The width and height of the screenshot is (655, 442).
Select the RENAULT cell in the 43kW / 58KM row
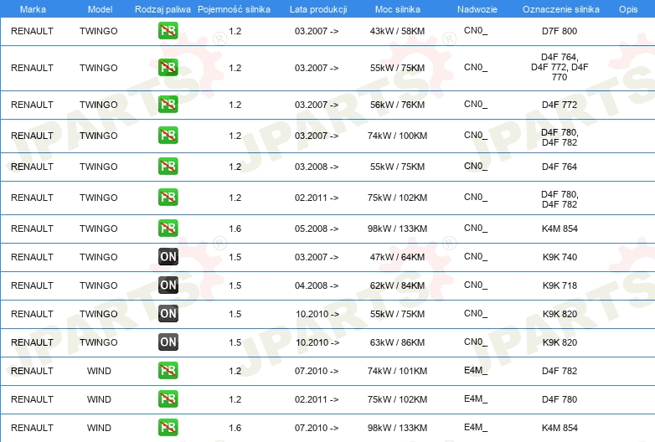(32, 31)
